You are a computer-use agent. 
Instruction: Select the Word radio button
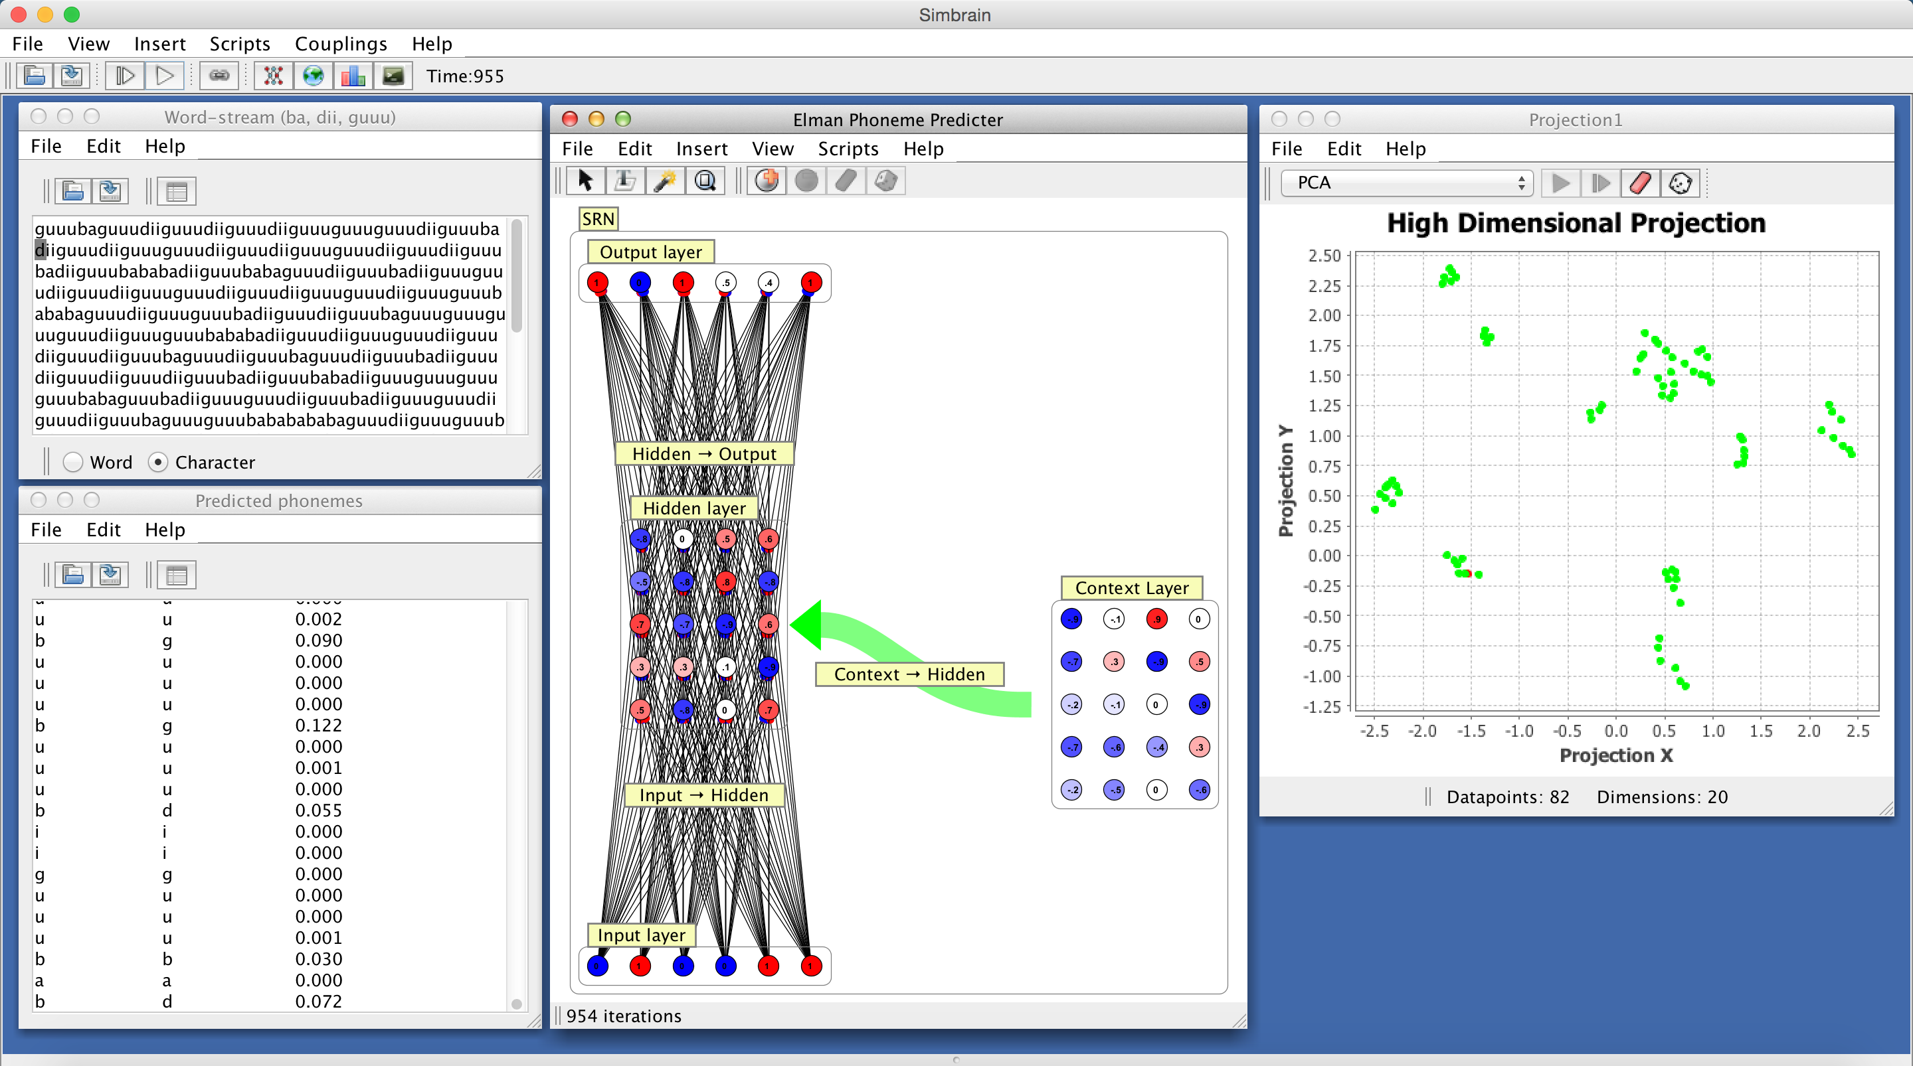point(74,463)
